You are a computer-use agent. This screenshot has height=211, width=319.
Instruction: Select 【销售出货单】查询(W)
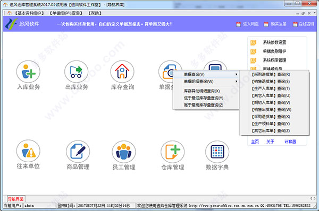pyautogui.click(x=274, y=110)
